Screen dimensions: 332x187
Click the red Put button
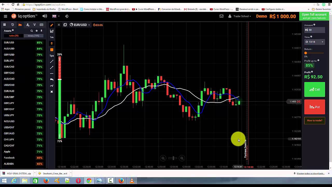click(x=314, y=107)
